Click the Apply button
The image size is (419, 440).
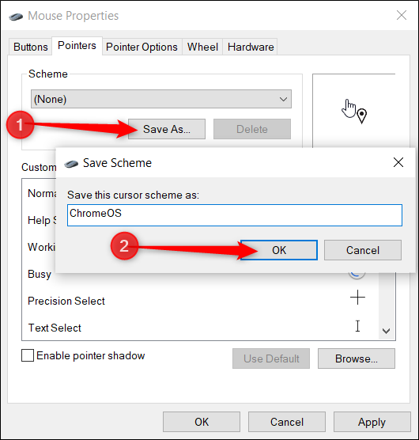coord(372,422)
